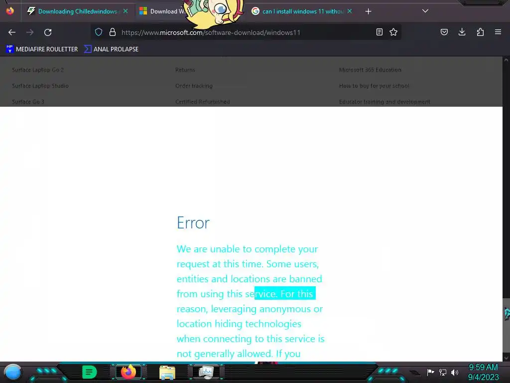
Task: Open Educator training and development link
Action: click(x=384, y=102)
